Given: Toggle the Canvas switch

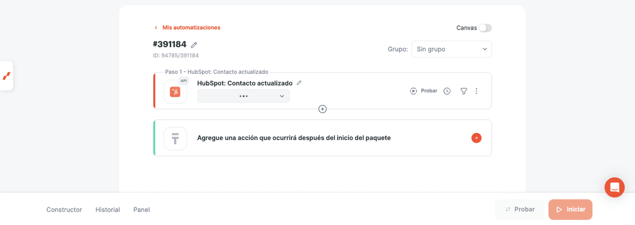Looking at the screenshot, I should pyautogui.click(x=485, y=27).
